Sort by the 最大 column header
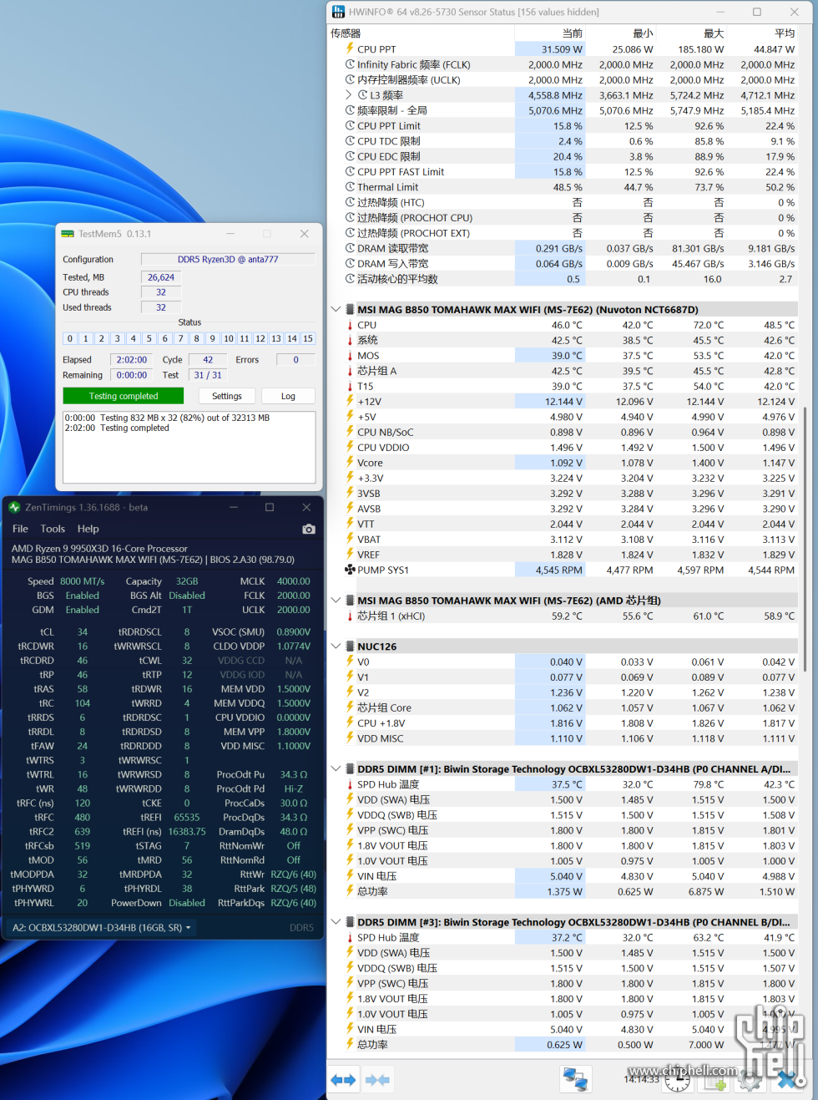 point(690,33)
